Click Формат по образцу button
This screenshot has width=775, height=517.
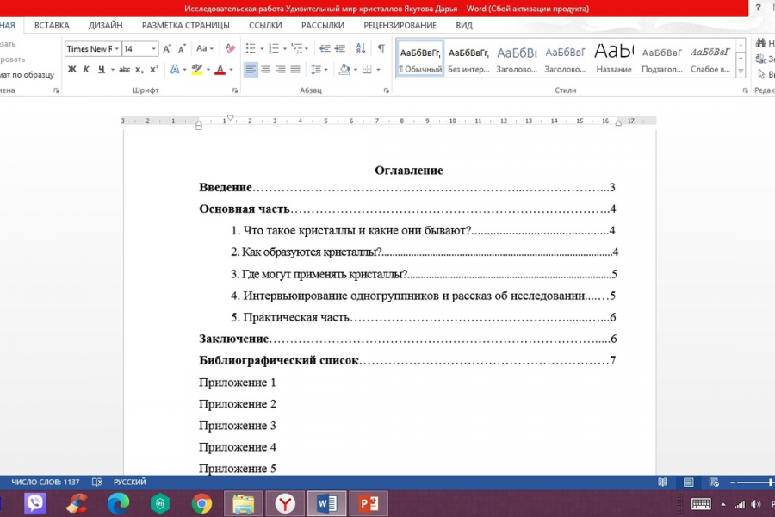click(28, 75)
